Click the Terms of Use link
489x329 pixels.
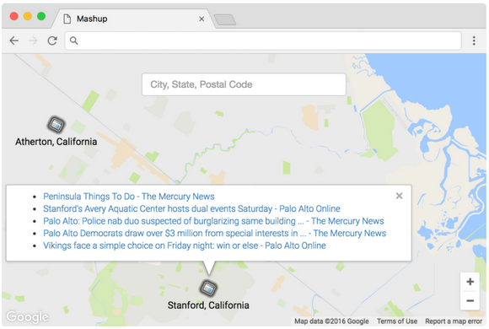coord(397,321)
